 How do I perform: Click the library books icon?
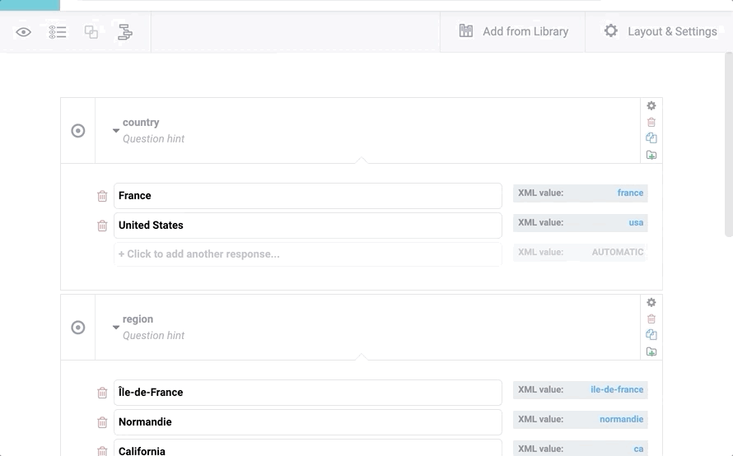[465, 31]
